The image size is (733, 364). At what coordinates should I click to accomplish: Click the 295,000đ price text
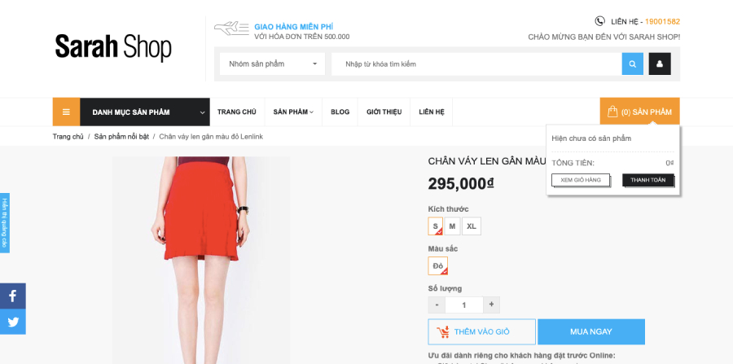point(461,184)
